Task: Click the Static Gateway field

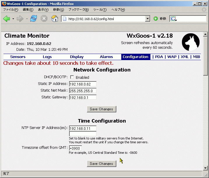Action: tap(83, 97)
